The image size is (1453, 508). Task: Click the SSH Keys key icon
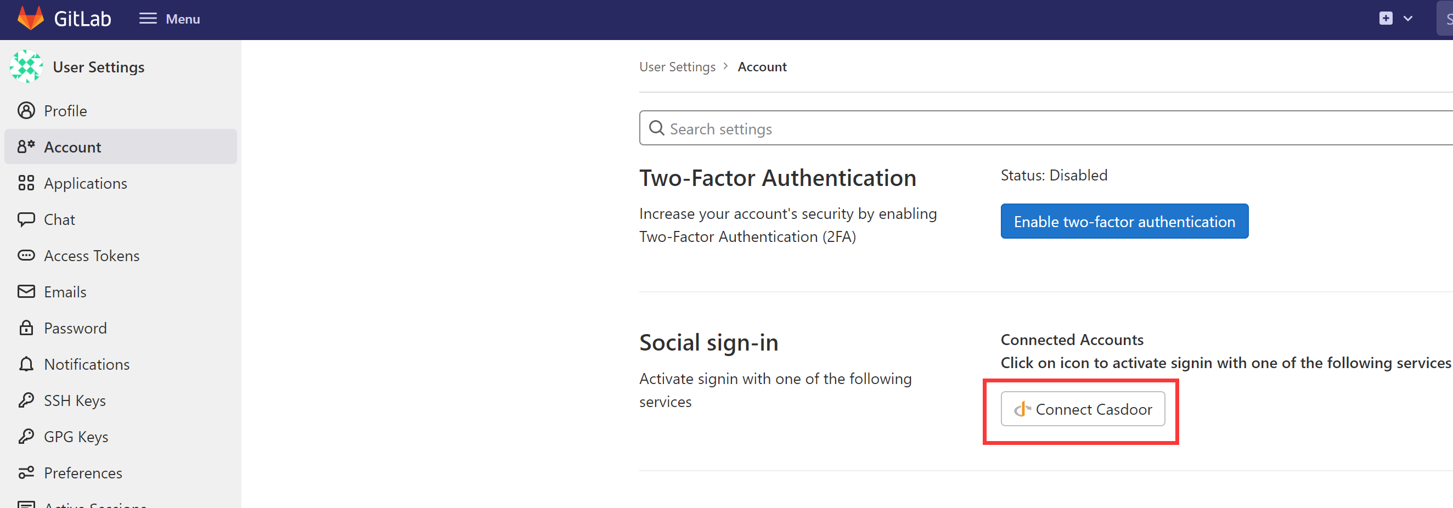[26, 400]
